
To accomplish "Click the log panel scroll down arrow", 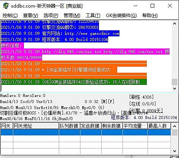I will point(174,88).
